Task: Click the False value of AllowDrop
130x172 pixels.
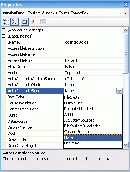Action: pos(93,67)
